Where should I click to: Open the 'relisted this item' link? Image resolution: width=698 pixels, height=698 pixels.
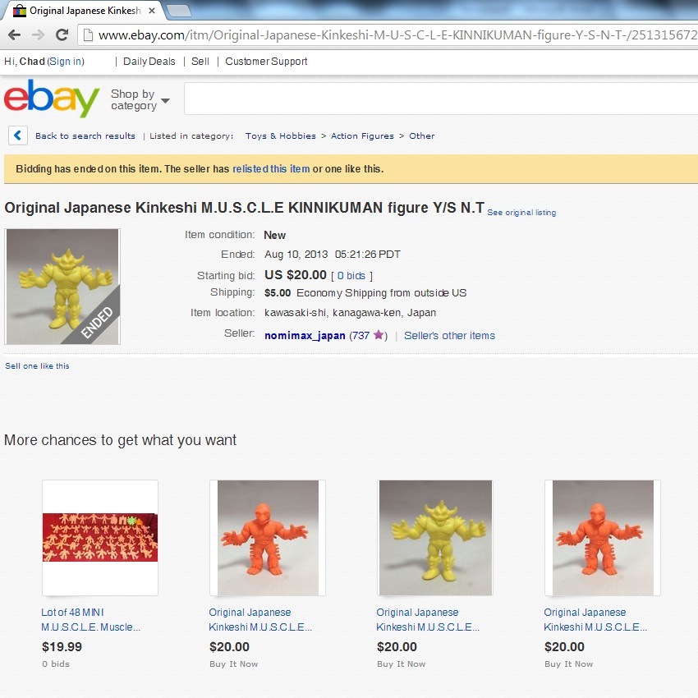pyautogui.click(x=271, y=169)
